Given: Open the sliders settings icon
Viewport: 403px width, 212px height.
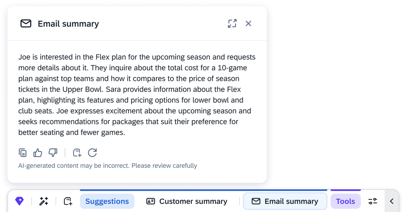Looking at the screenshot, I should click(x=373, y=201).
